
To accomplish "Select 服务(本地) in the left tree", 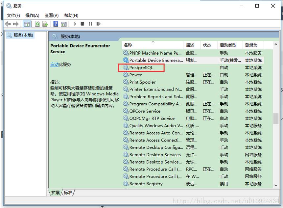I will (x=23, y=35).
